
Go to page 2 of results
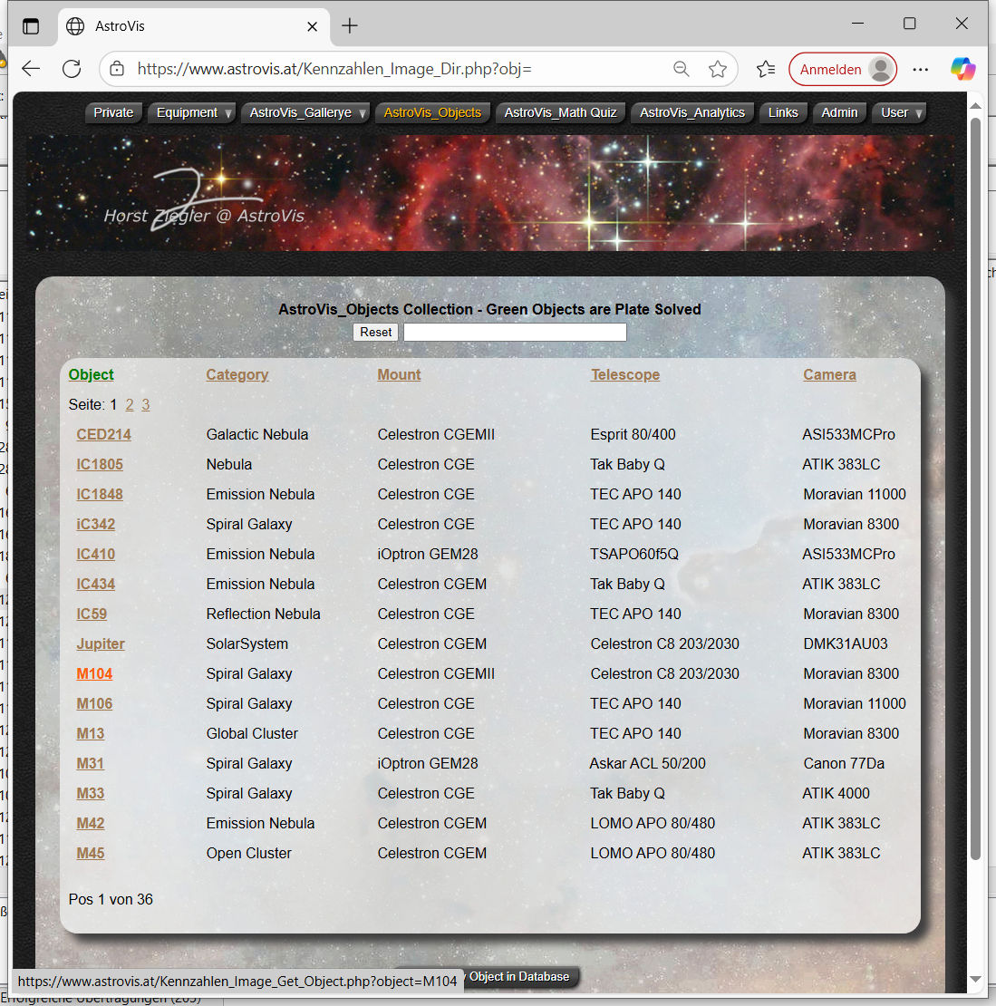(x=130, y=404)
